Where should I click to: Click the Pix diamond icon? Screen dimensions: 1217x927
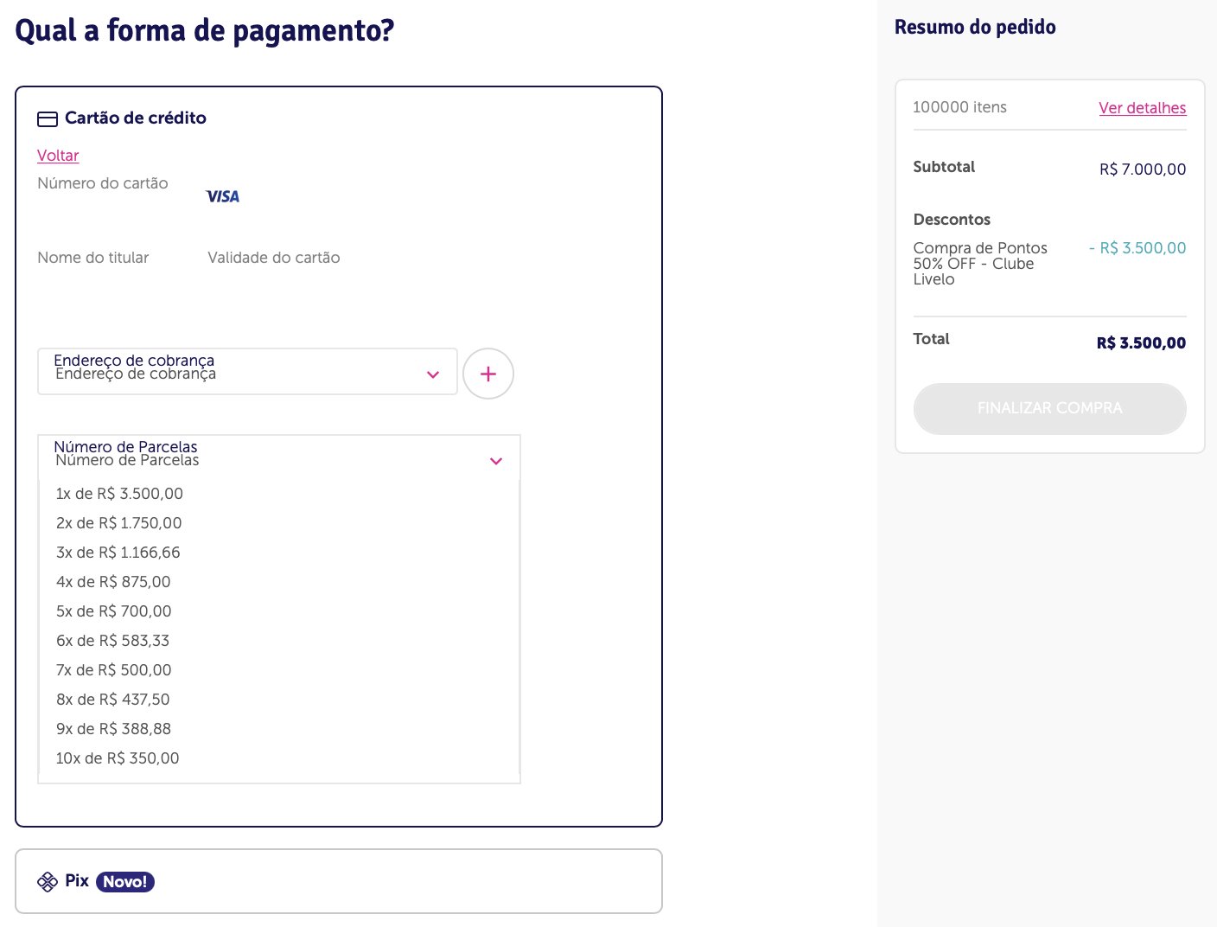click(x=47, y=882)
